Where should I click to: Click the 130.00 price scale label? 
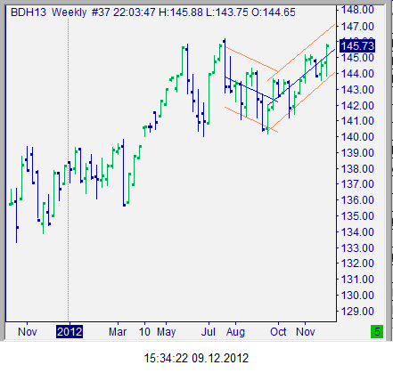357,296
